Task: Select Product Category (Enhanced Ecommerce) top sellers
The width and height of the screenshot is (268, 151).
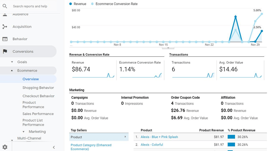Action: [x=91, y=147]
